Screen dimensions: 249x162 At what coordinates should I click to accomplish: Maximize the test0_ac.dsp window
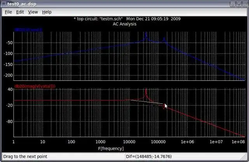point(238,4)
